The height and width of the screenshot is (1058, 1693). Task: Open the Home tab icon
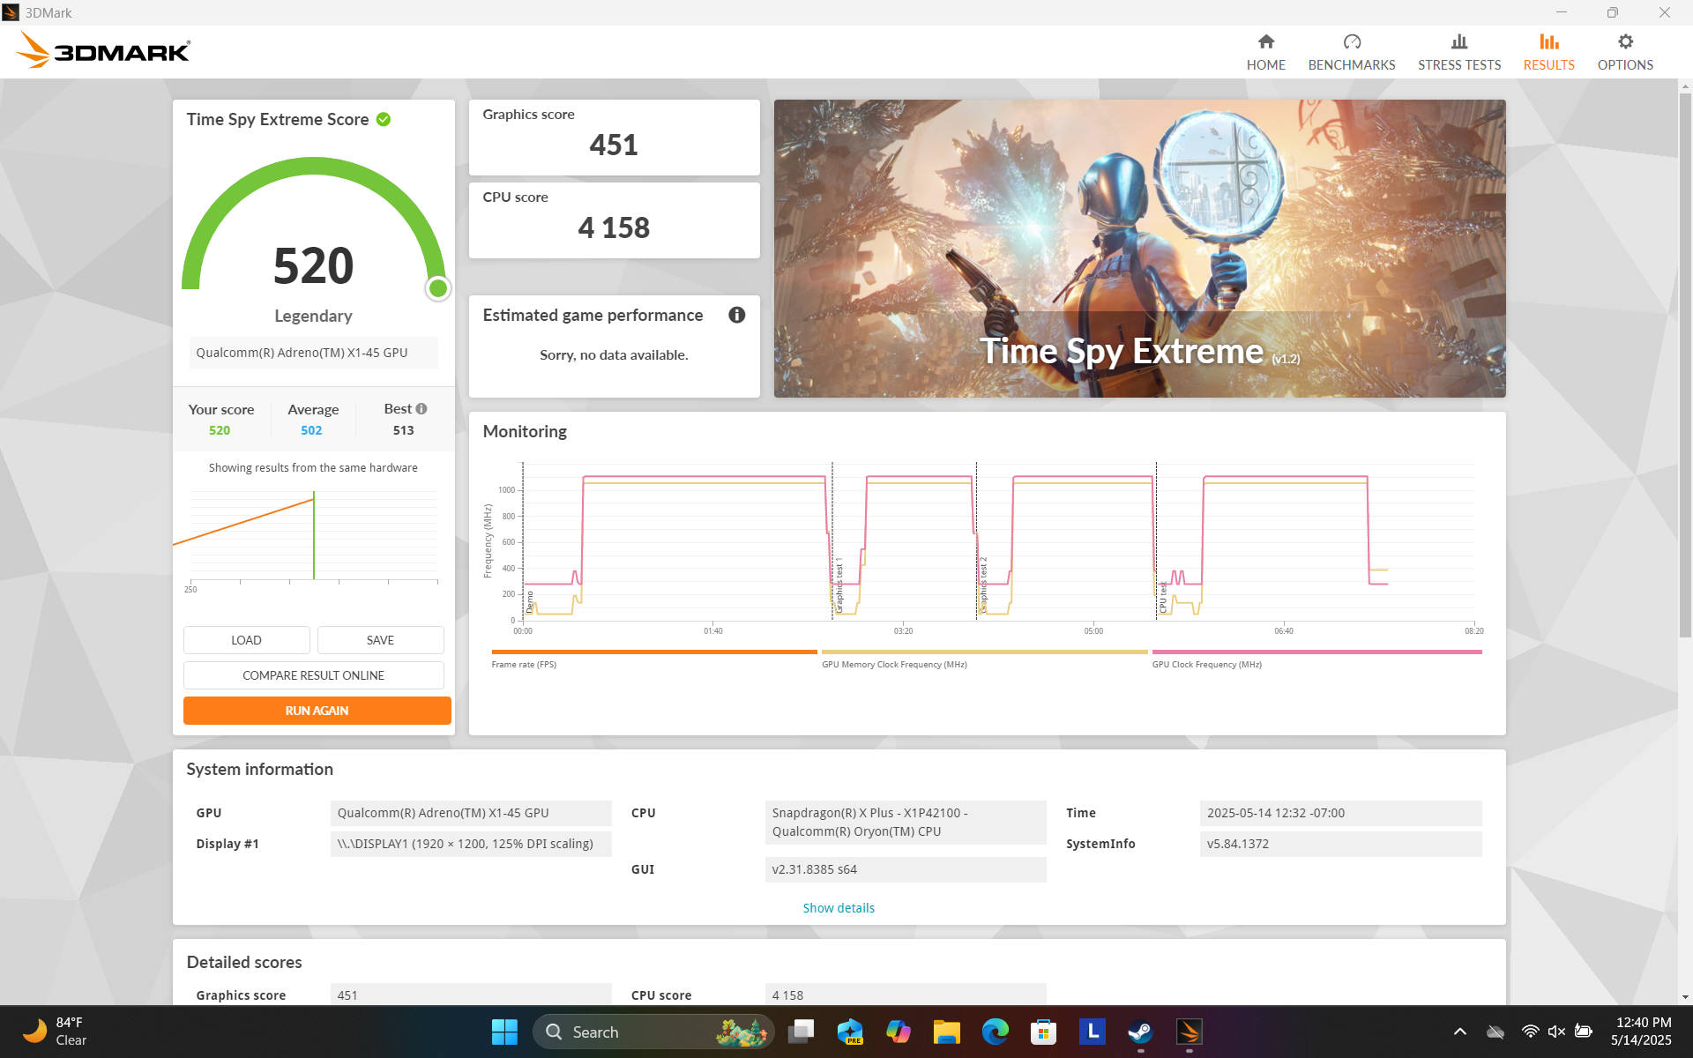pyautogui.click(x=1265, y=42)
